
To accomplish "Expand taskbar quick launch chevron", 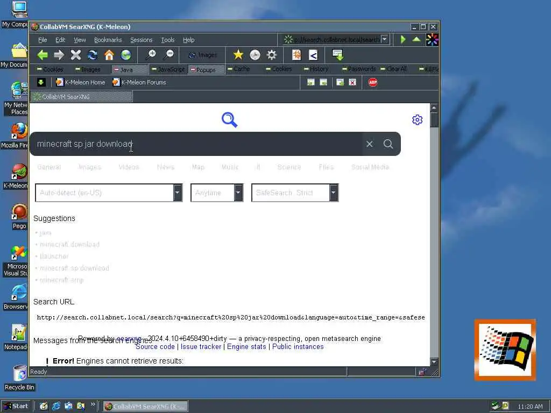I will tap(93, 404).
